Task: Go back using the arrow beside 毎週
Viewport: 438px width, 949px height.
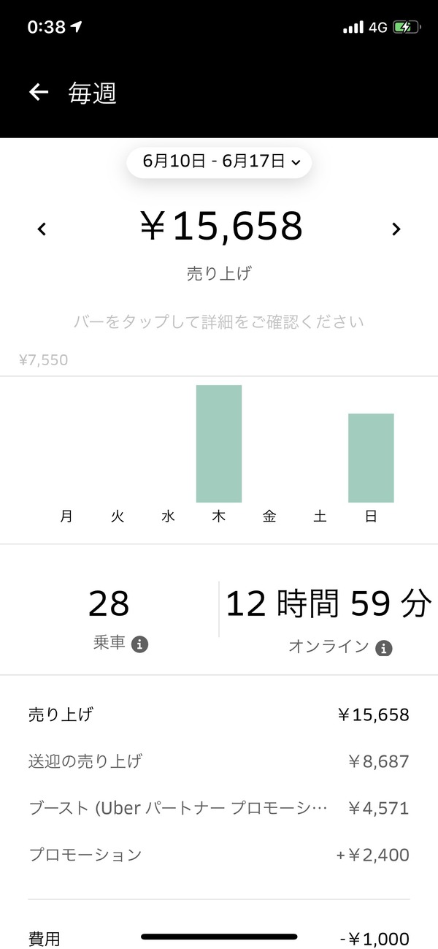Action: 39,92
